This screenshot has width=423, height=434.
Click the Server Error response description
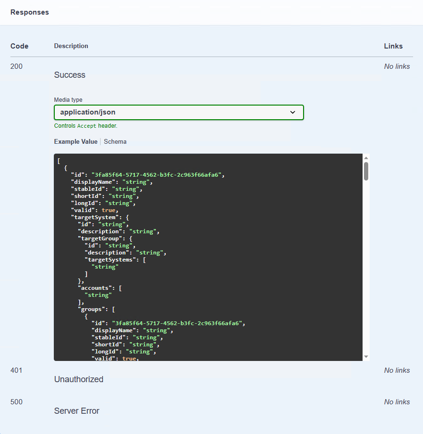pyautogui.click(x=77, y=411)
